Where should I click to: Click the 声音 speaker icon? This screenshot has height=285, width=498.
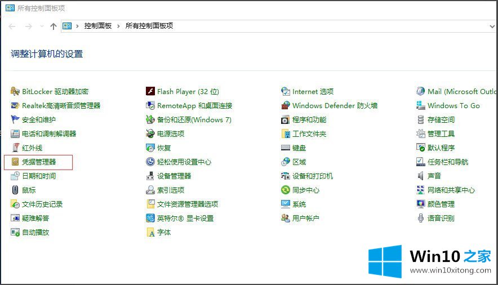420,176
